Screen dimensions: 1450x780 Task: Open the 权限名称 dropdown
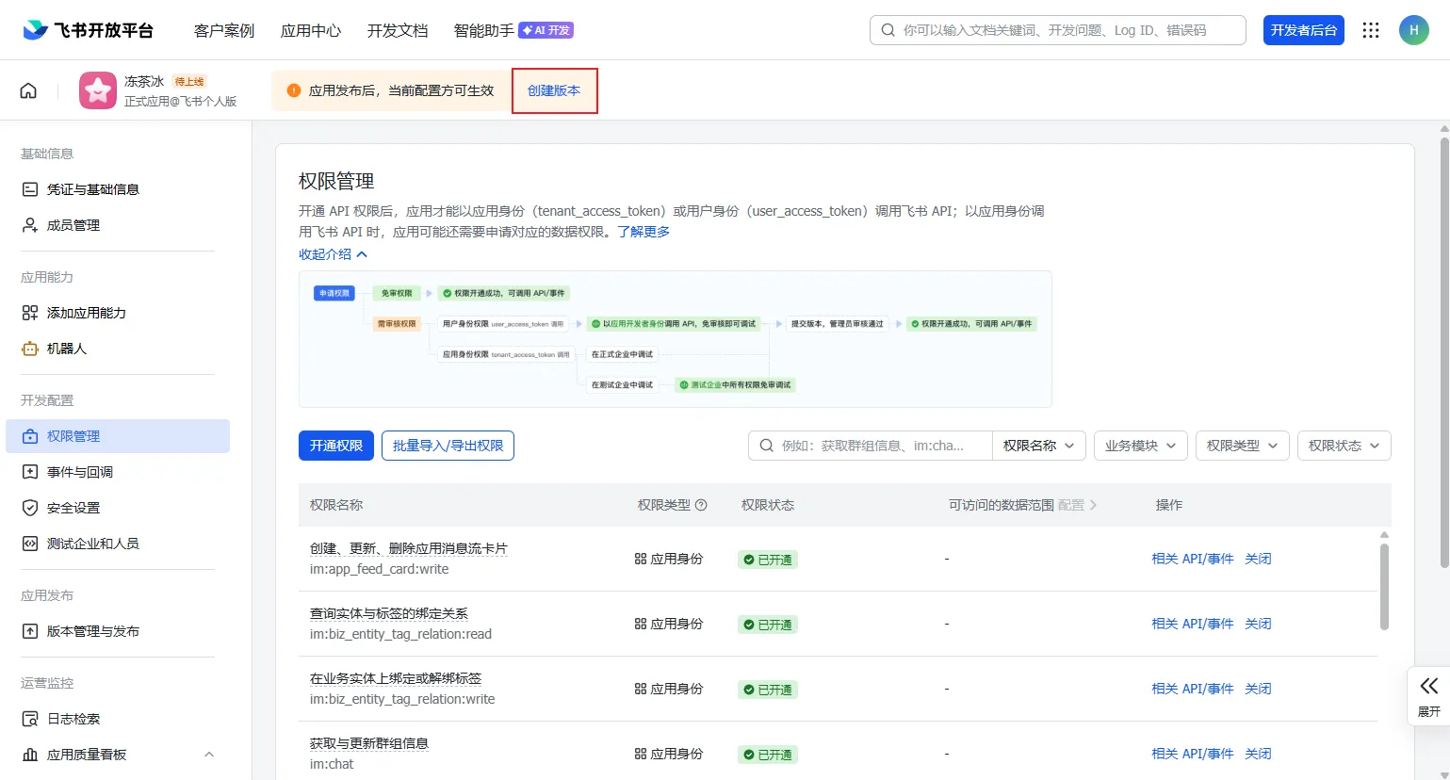(x=1038, y=446)
